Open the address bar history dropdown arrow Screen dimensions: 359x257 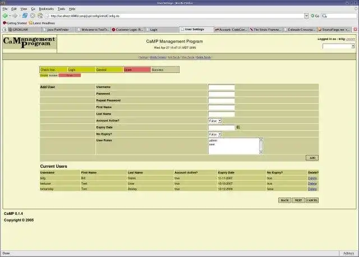pos(306,16)
